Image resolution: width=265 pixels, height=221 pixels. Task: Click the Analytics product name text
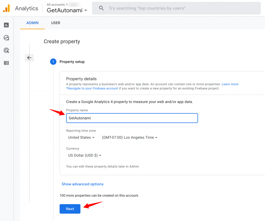click(x=27, y=9)
